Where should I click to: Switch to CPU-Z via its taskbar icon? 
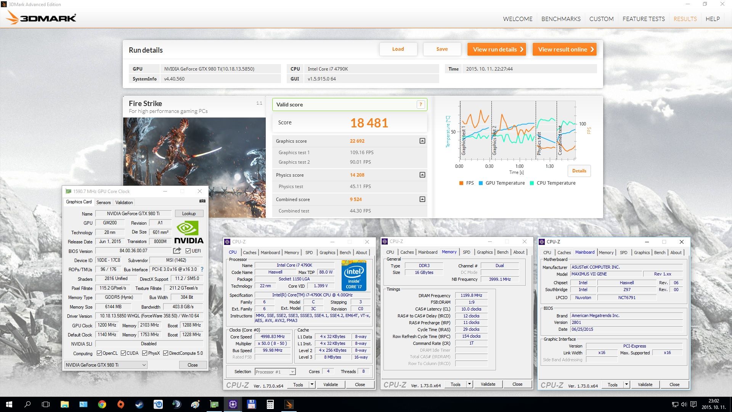233,404
